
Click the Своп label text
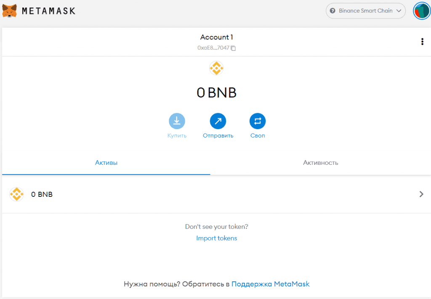point(258,135)
